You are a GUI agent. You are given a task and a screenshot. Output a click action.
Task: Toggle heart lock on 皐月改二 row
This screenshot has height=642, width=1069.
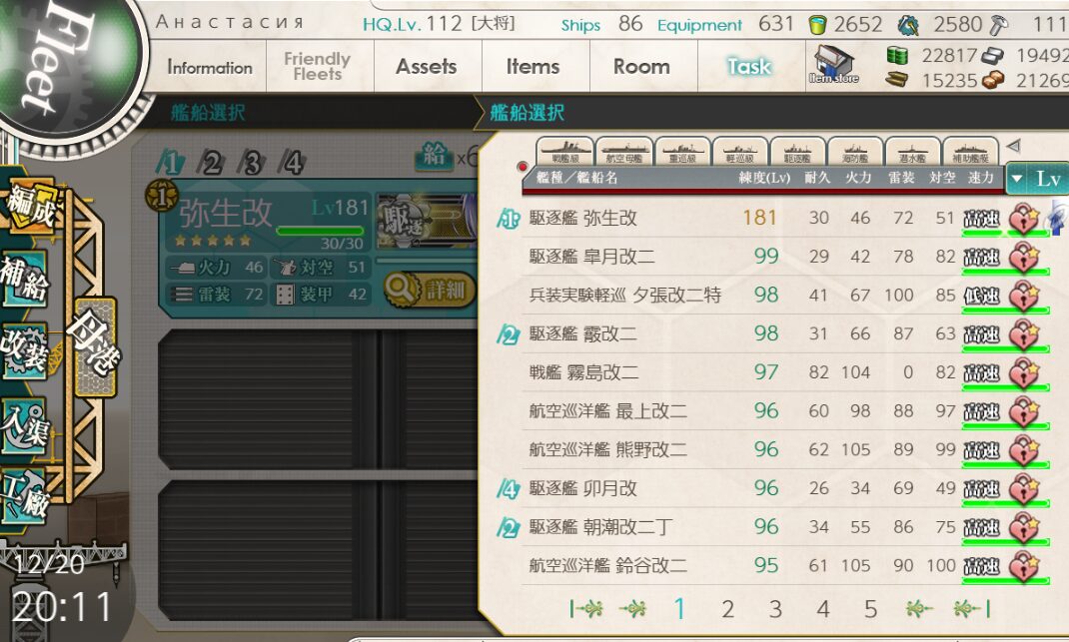coord(1023,258)
